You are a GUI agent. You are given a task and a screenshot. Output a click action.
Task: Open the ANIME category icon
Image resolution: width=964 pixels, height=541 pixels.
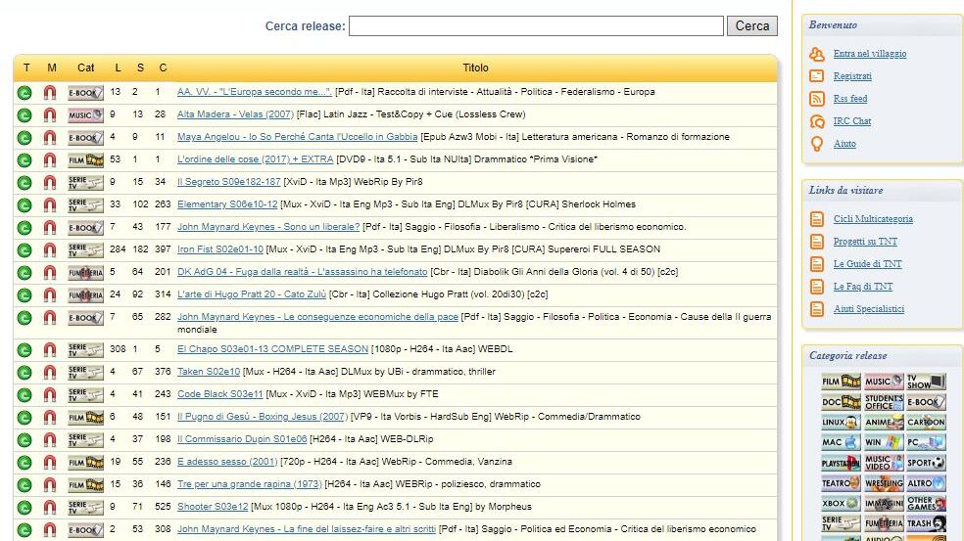click(884, 422)
